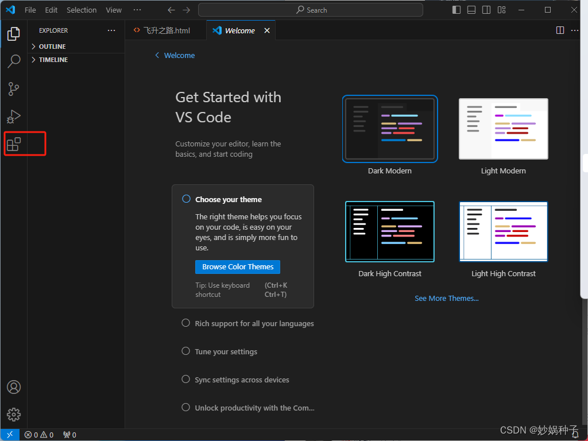Show hidden menu items via title bar ellipsis

click(137, 10)
